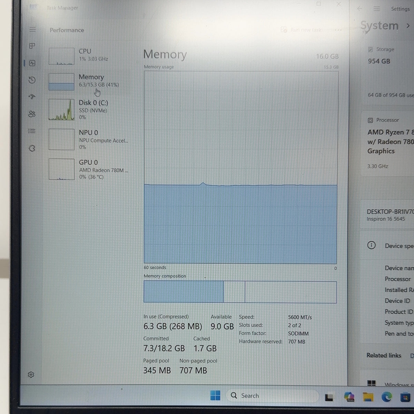Click the '6.3 GB (268 MB)' in-use value
The height and width of the screenshot is (414, 414).
172,326
